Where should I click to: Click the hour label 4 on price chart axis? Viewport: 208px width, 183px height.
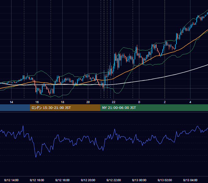coord(190,102)
